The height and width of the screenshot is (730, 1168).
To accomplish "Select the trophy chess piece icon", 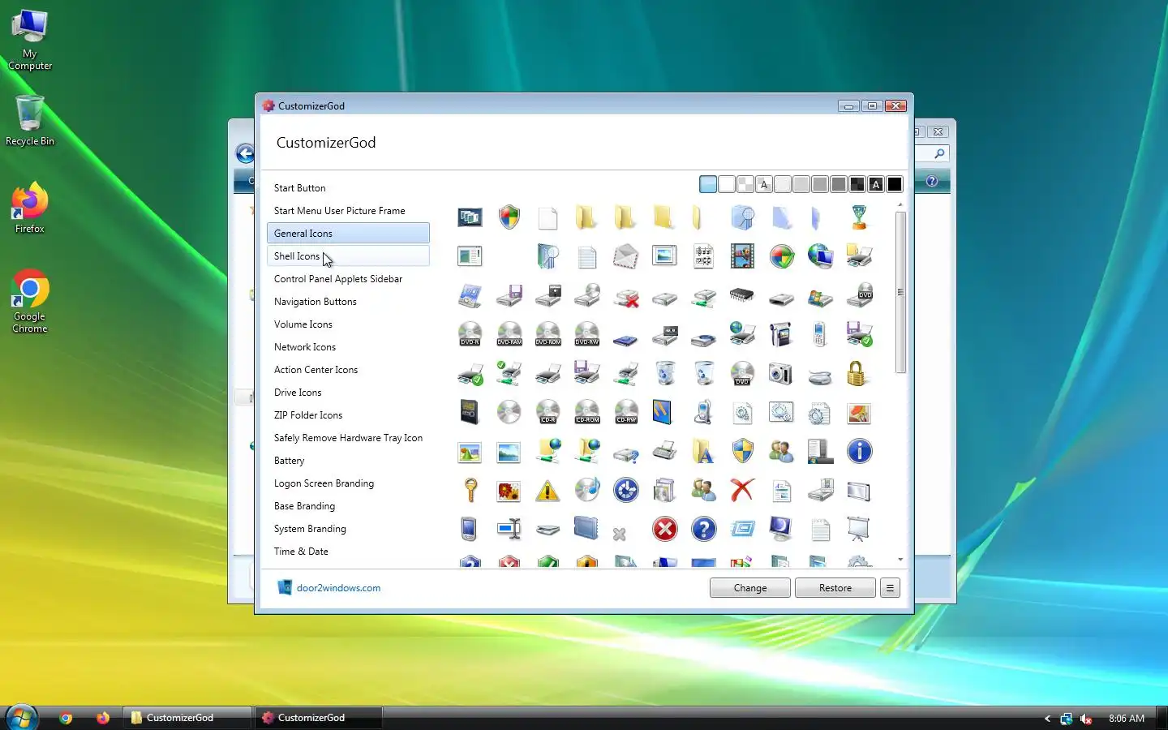I will click(x=859, y=217).
